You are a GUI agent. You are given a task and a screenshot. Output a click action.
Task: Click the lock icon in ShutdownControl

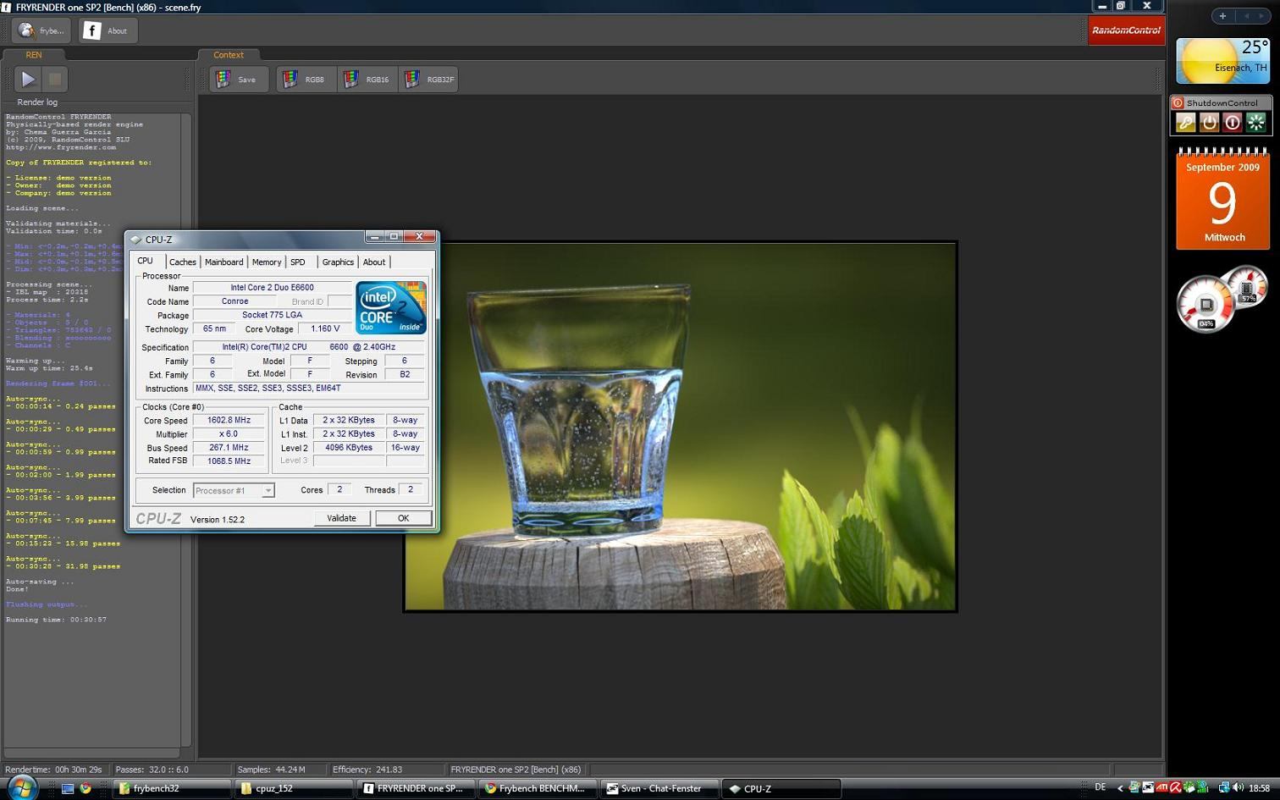(x=1185, y=123)
